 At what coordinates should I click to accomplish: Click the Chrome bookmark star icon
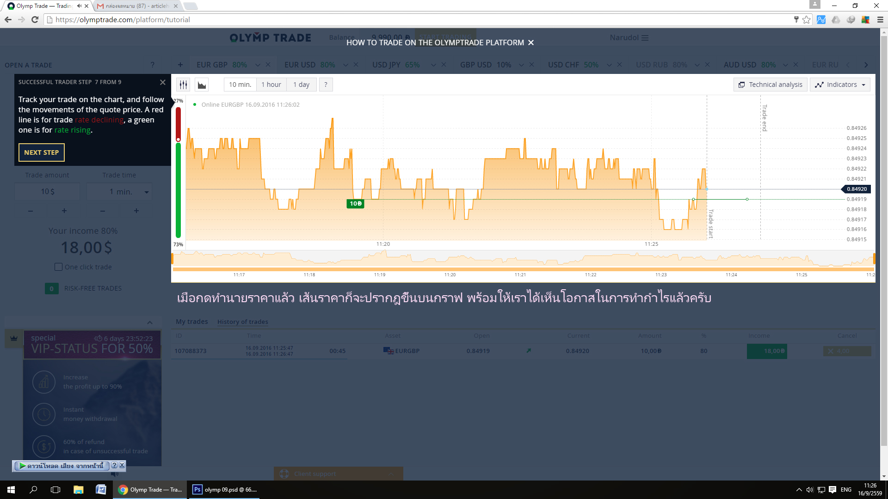[807, 19]
